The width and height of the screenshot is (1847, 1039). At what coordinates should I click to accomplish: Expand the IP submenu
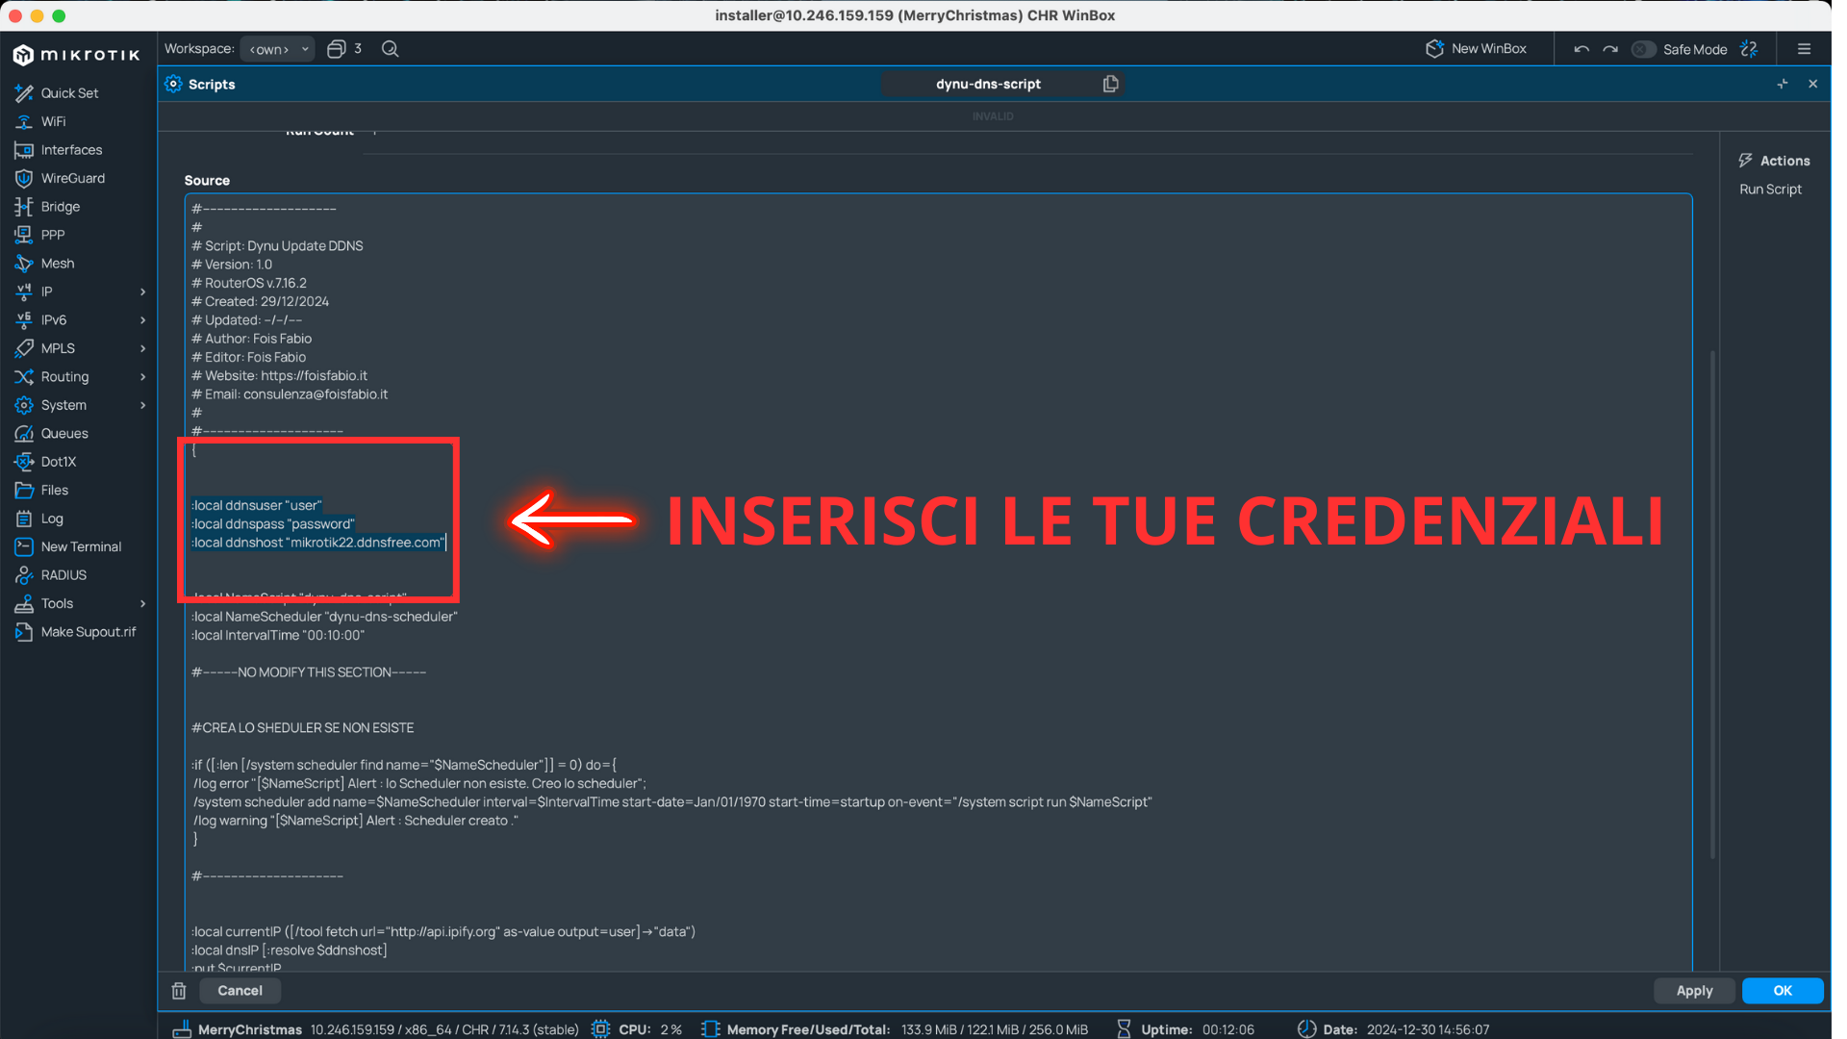[x=142, y=291]
